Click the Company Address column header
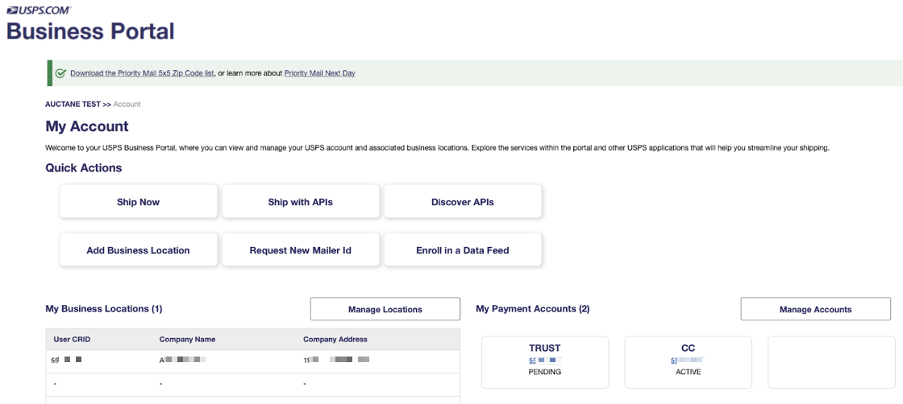This screenshot has height=404, width=903. point(335,340)
